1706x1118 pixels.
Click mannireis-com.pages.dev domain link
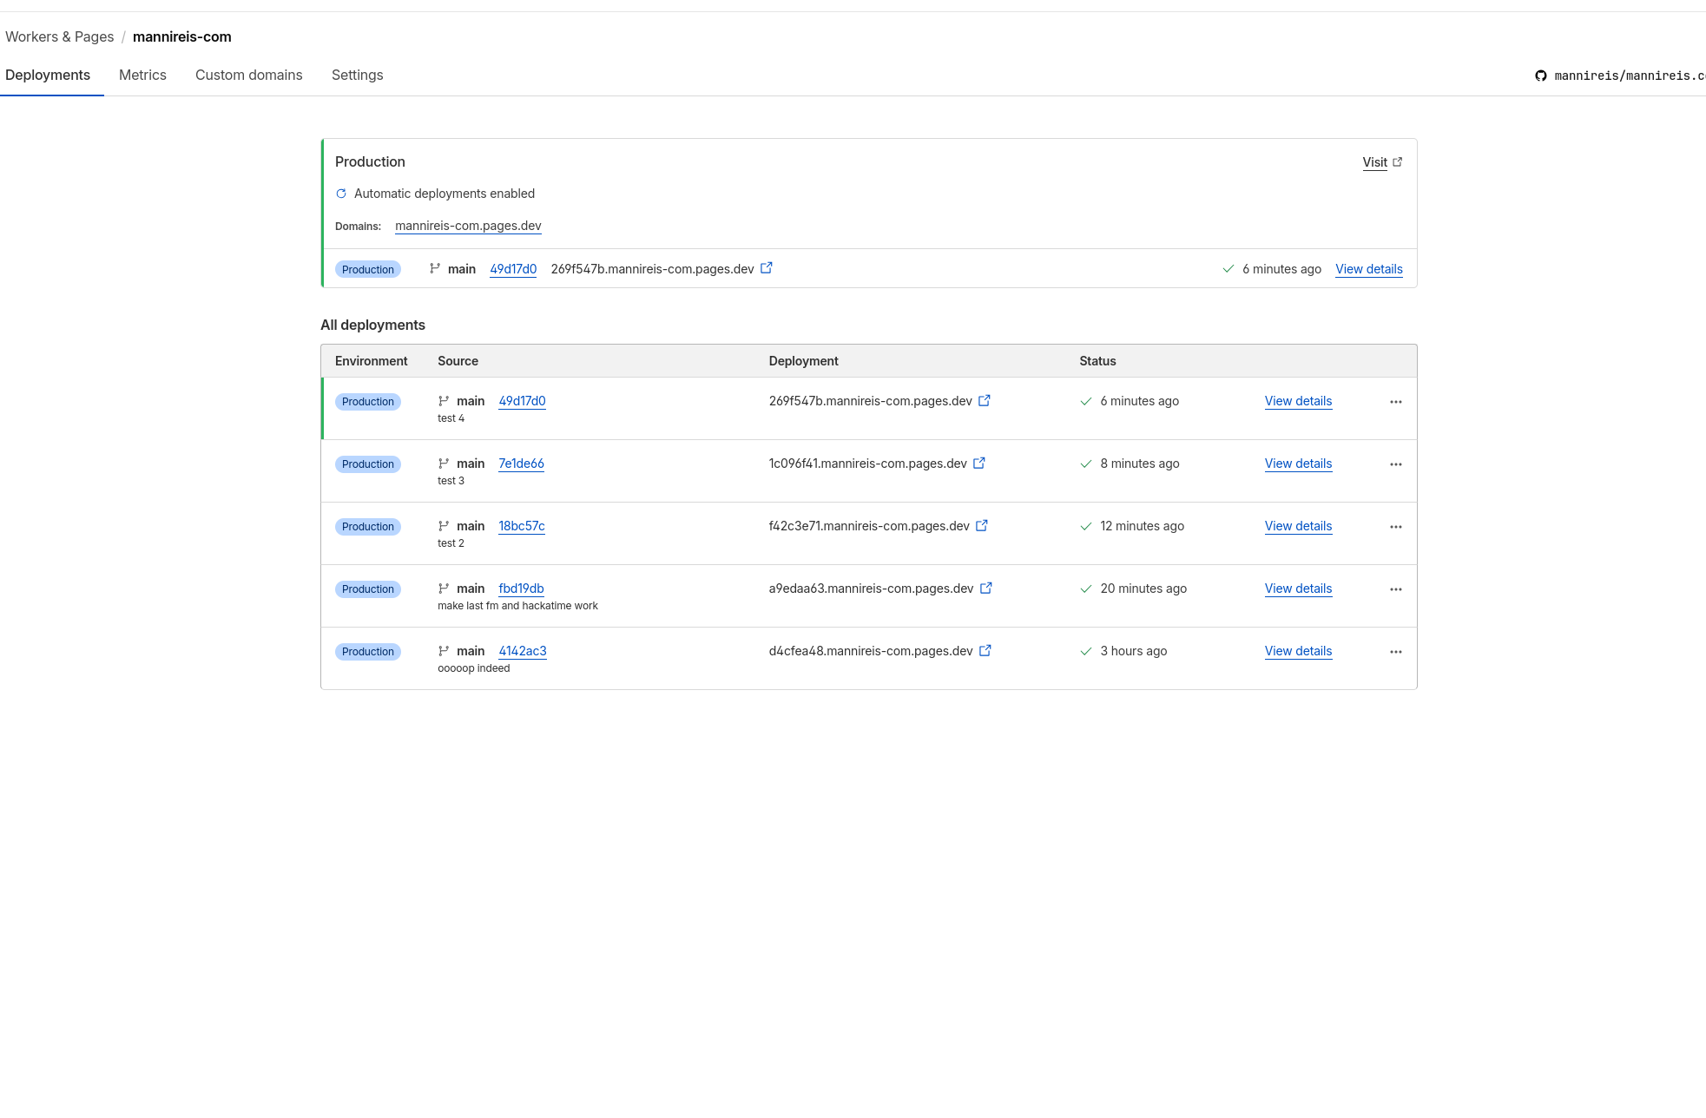pyautogui.click(x=467, y=226)
